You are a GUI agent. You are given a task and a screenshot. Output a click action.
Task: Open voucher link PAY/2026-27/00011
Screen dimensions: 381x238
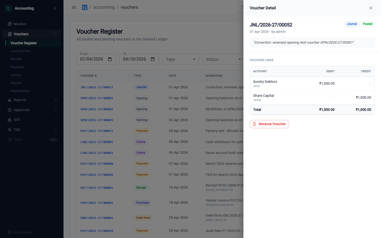coord(97,131)
